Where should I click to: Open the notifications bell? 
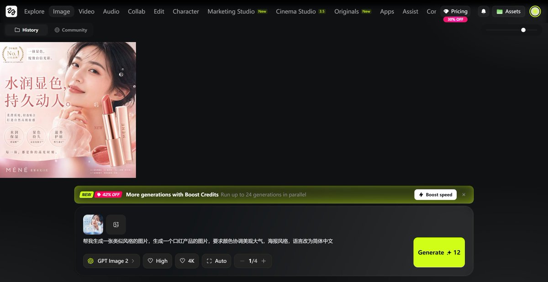coord(484,11)
